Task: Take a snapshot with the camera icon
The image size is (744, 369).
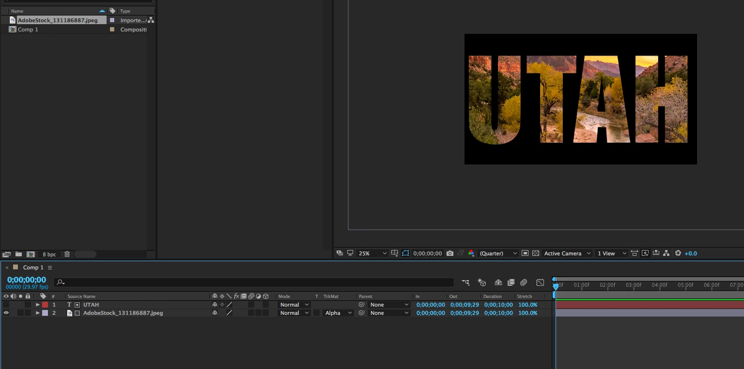Action: pos(450,253)
